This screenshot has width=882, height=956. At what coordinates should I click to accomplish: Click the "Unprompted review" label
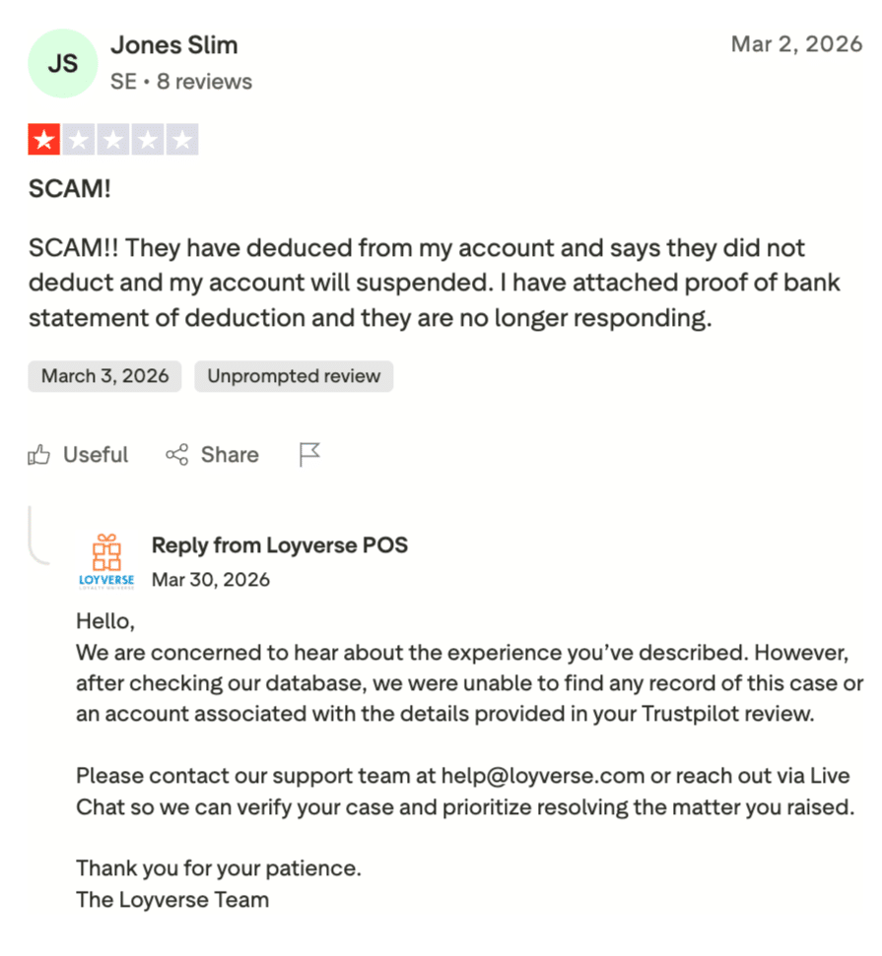[x=294, y=376]
